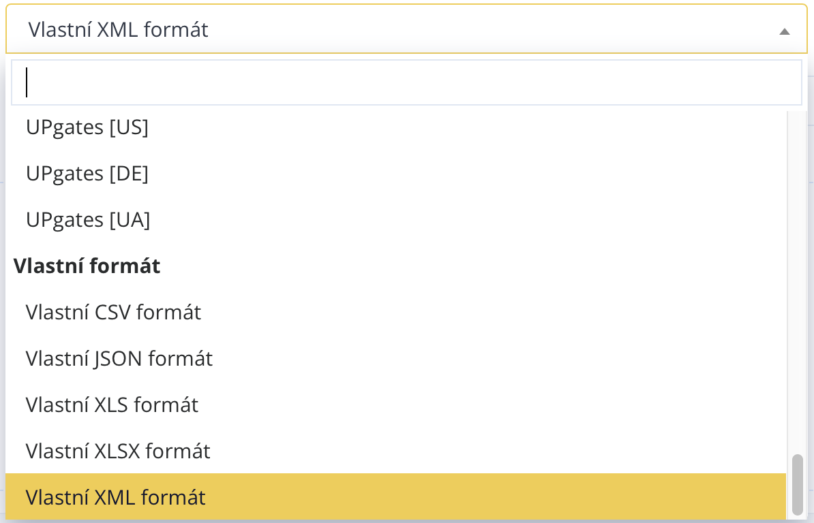Click highlighted 'Vlastní XML formát' list option

coord(116,498)
